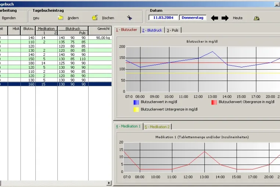Click the edit folder icon beside ändern
This screenshot has width=280, height=187.
click(x=95, y=18)
